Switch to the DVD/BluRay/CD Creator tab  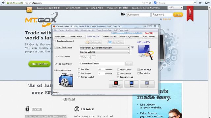tap(131, 37)
